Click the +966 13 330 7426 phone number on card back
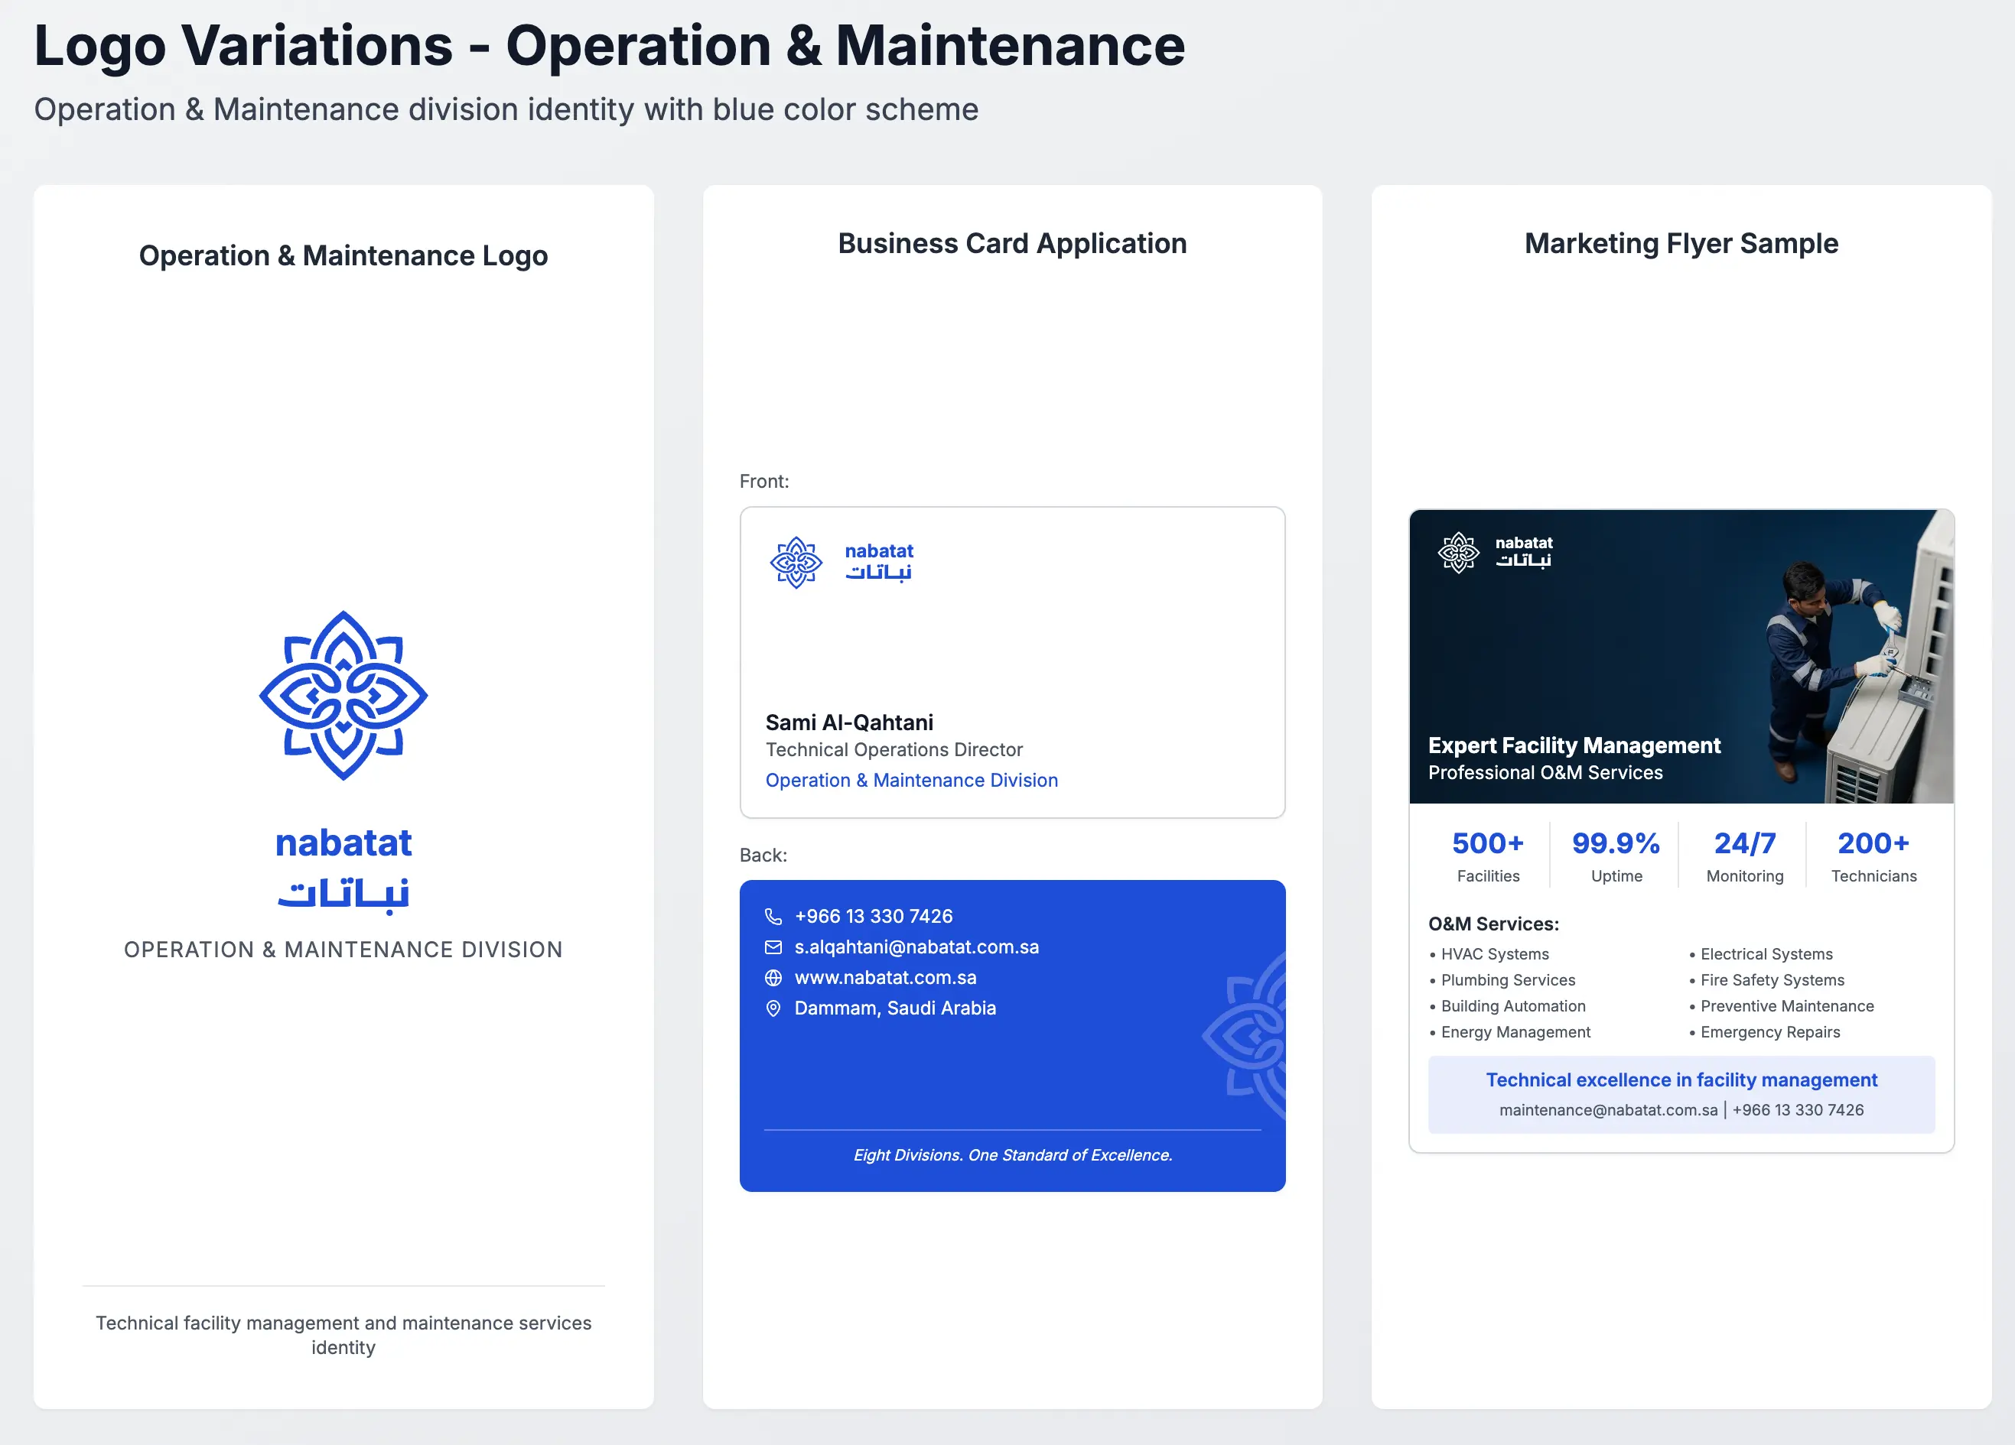 click(x=872, y=917)
